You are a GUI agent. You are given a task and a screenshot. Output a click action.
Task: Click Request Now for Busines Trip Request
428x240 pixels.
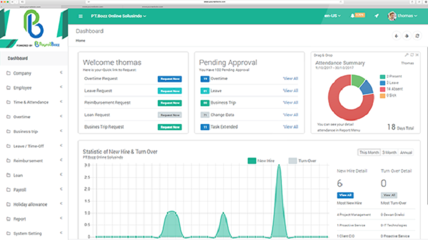pos(170,127)
